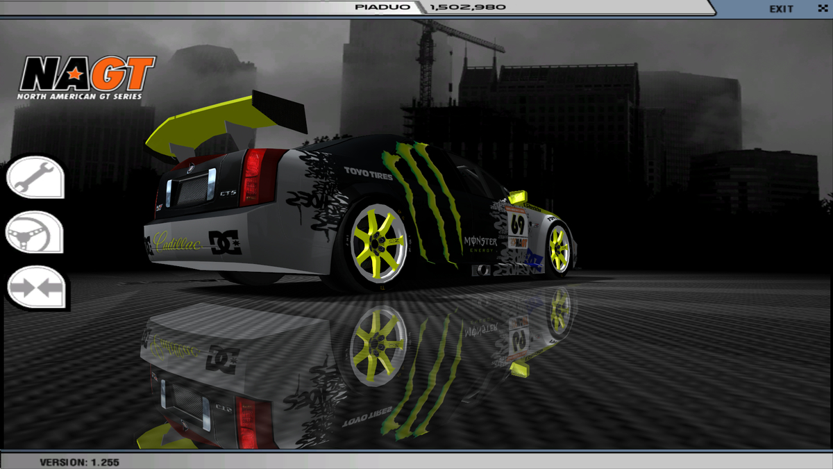
Task: Click the X icon beside EXIT
Action: coord(822,8)
